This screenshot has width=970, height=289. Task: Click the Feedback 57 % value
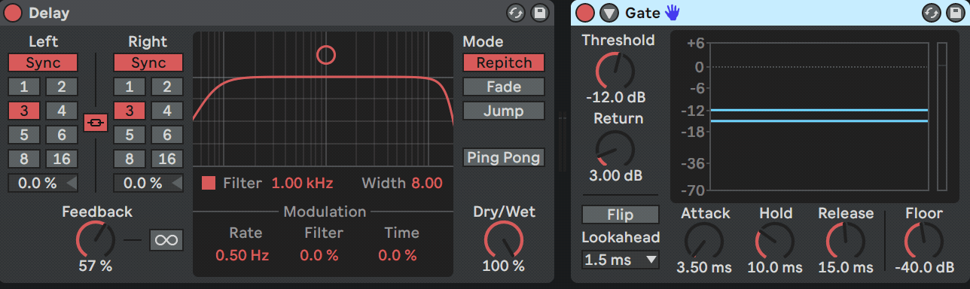96,266
